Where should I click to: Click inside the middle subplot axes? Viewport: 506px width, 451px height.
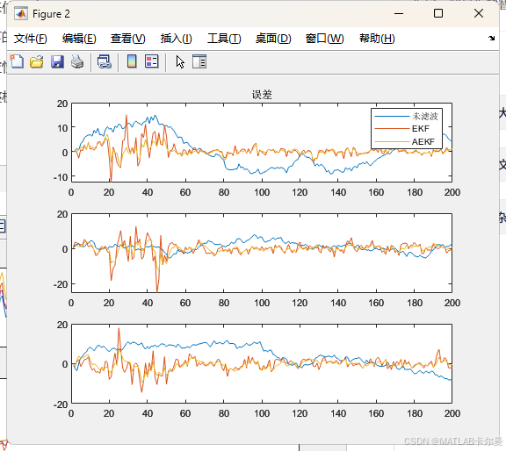click(x=262, y=253)
